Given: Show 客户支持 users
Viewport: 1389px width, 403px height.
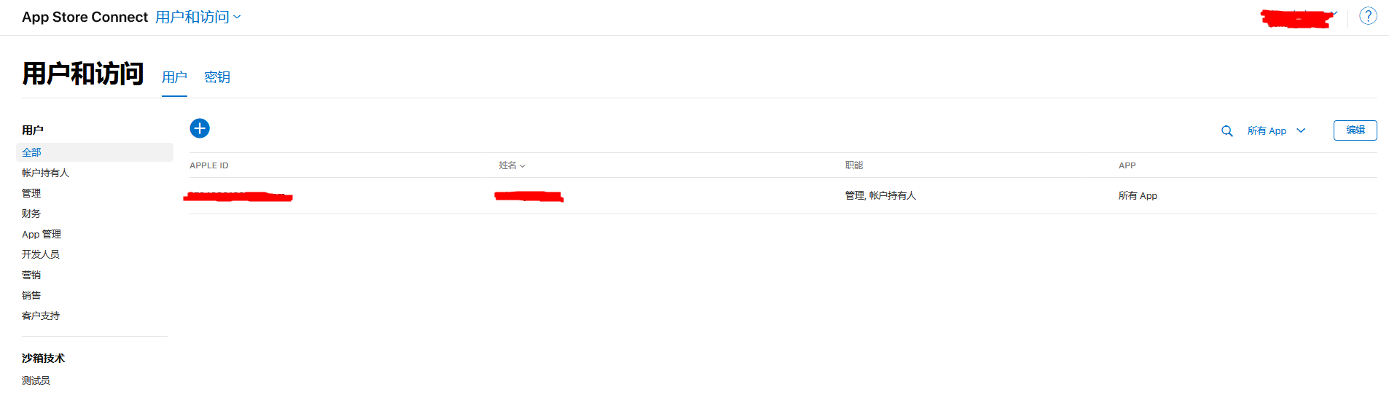Looking at the screenshot, I should 41,316.
